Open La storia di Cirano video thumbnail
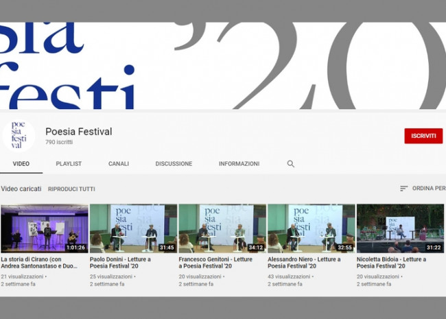446x319 pixels. [45, 228]
